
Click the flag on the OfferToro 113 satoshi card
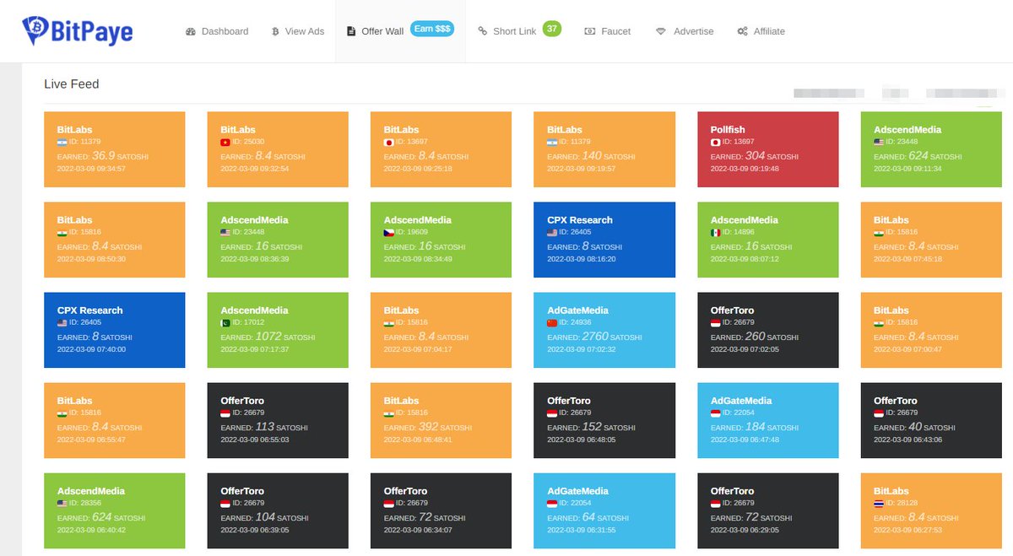225,413
